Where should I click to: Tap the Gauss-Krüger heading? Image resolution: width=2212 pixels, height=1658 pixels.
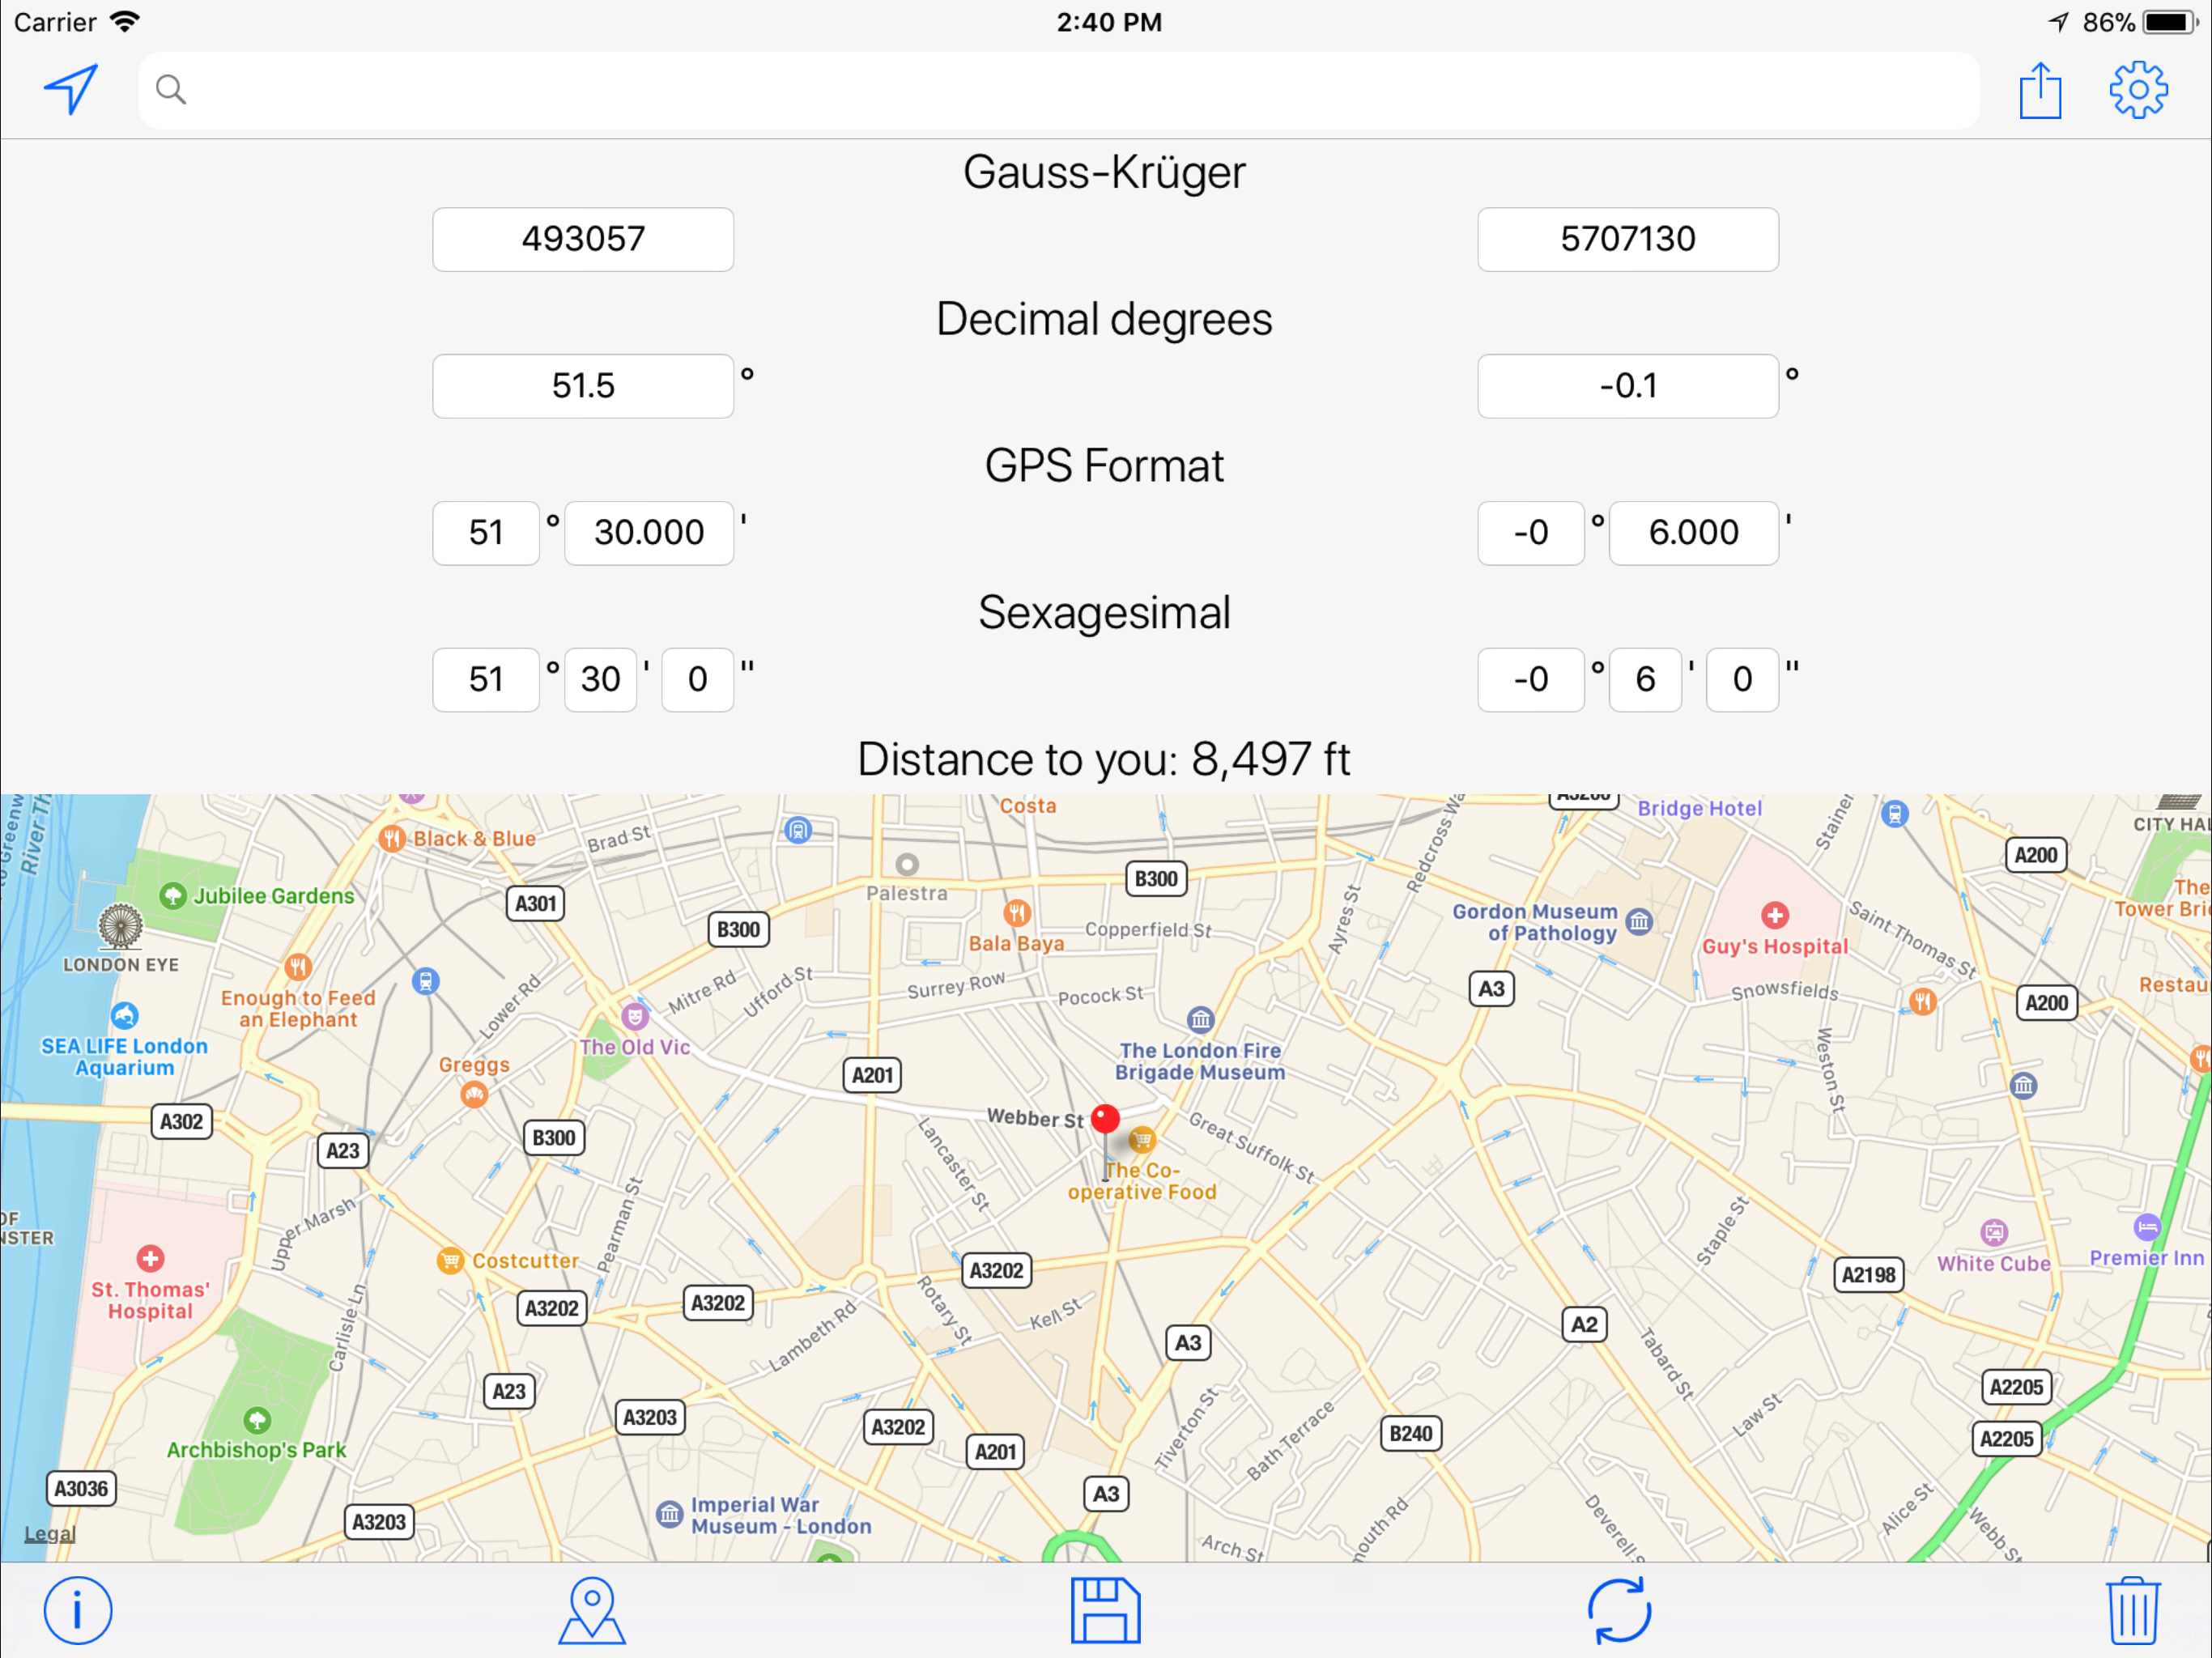(x=1104, y=172)
